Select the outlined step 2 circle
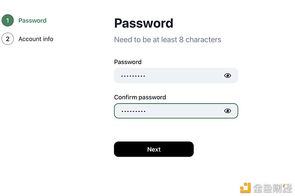The image size is (295, 196). tap(7, 39)
